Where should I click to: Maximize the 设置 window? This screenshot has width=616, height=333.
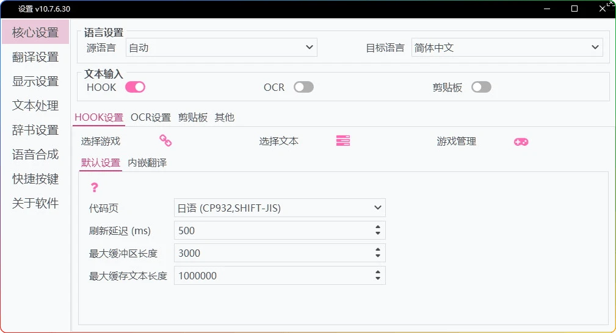point(574,9)
